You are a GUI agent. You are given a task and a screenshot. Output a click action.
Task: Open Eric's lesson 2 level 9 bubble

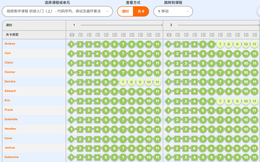(237, 101)
